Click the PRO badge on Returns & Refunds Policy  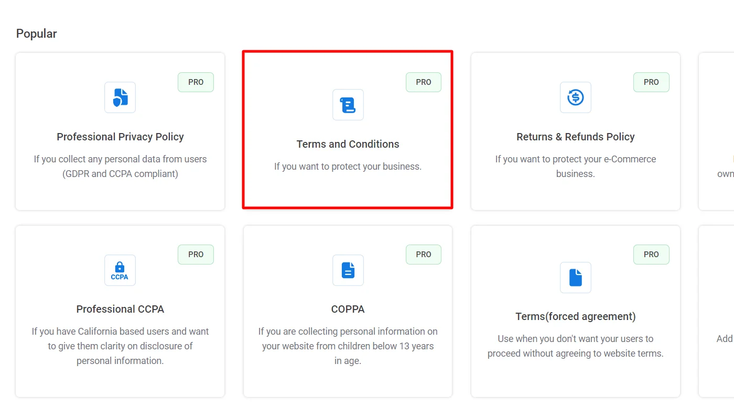tap(651, 82)
